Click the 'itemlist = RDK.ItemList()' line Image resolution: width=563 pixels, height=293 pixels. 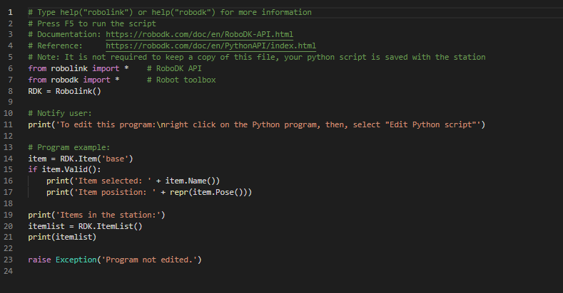click(x=85, y=226)
